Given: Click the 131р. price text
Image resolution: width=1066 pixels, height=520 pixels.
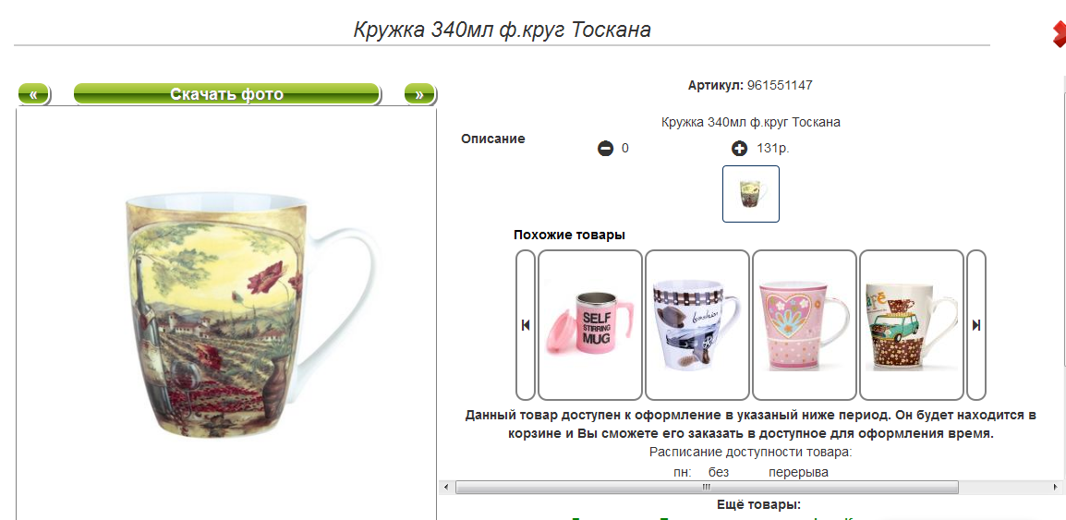Looking at the screenshot, I should pyautogui.click(x=772, y=148).
